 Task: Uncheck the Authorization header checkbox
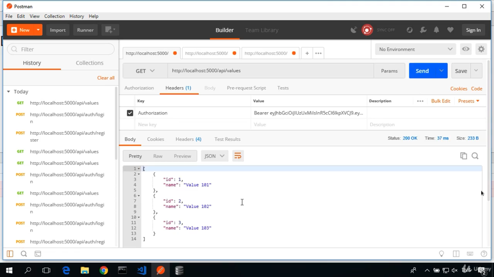tap(130, 113)
